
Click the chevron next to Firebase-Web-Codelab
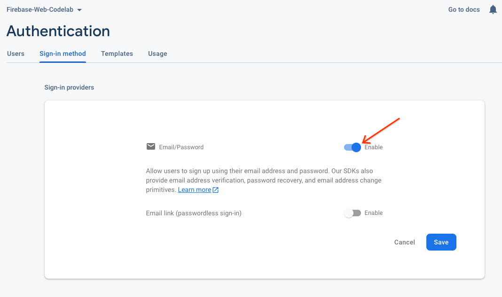pyautogui.click(x=79, y=9)
